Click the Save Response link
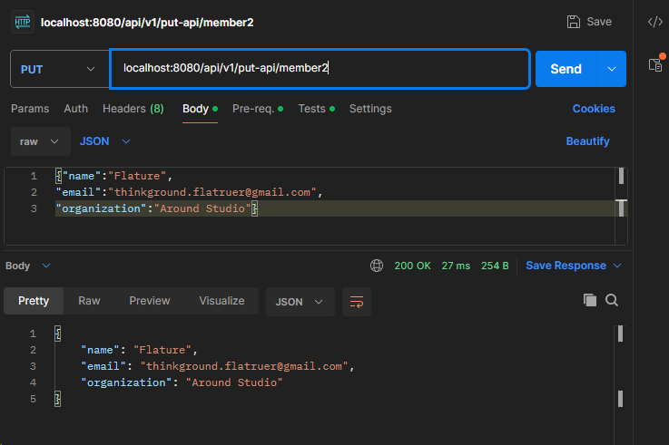Viewport: 669px width, 445px height. tap(566, 266)
